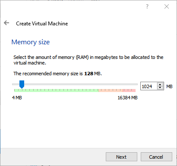Click the RAM allocation description text
Screen dimensions: 177x166
point(88,60)
